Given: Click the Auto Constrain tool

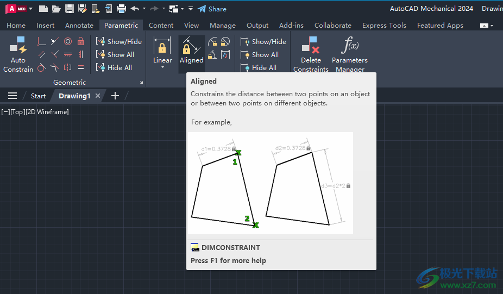Looking at the screenshot, I should pos(18,54).
